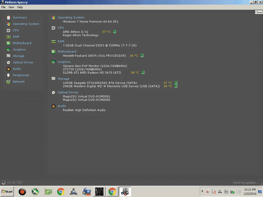Image resolution: width=263 pixels, height=197 pixels.
Task: Click the Optical Drives disc icon in main panel
Action: click(x=53, y=93)
